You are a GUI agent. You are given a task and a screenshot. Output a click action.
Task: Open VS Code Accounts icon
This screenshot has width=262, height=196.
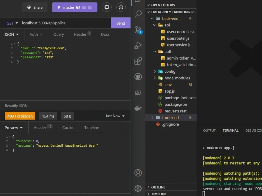pyautogui.click(x=138, y=173)
